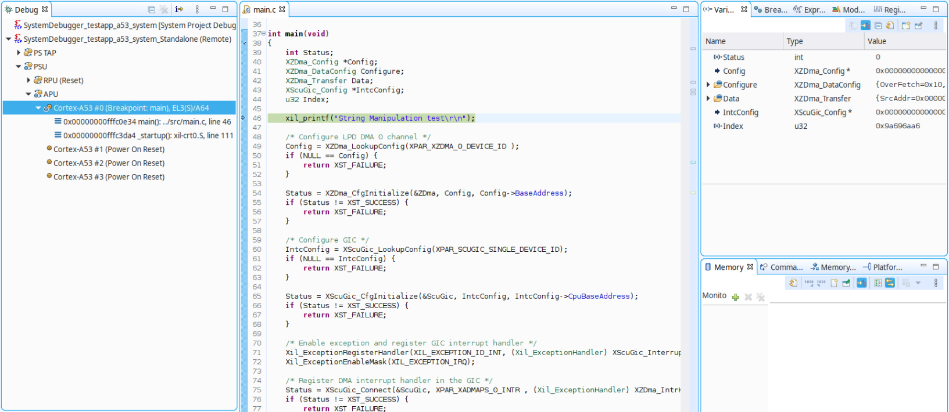
Task: Add a memory monitor with green plus
Action: click(736, 297)
